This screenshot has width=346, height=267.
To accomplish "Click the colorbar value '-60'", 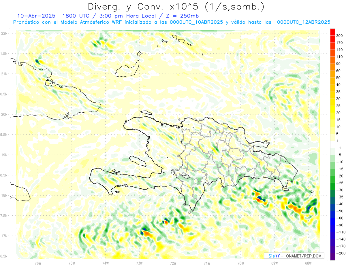I will tap(340, 218).
